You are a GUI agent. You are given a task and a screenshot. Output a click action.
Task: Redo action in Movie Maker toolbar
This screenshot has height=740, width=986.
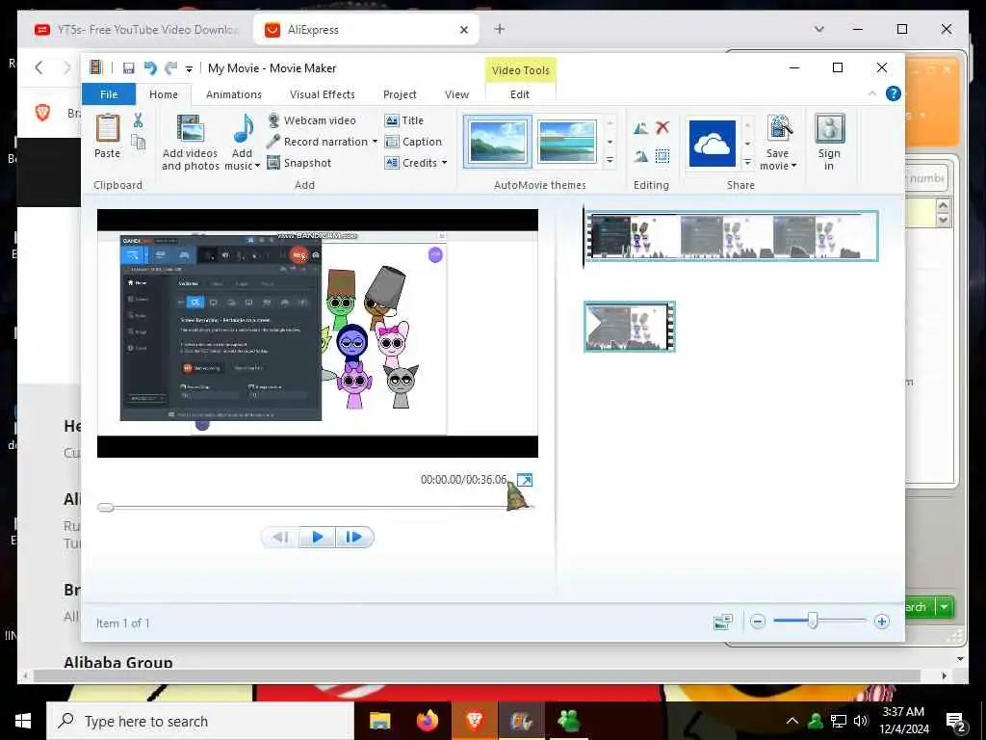pos(170,68)
